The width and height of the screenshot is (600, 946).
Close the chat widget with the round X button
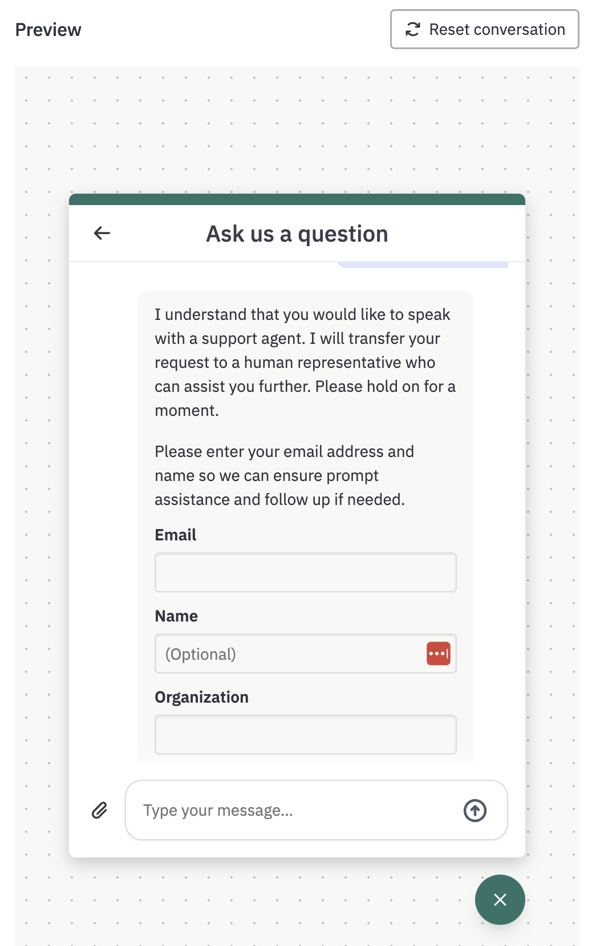tap(500, 900)
